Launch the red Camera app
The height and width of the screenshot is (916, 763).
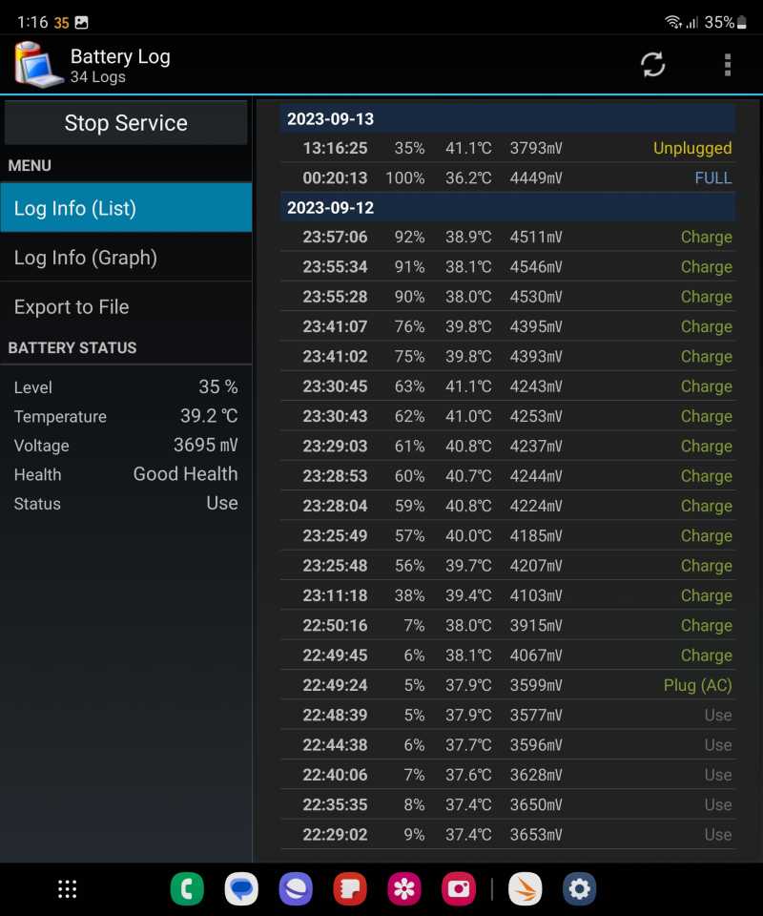point(458,888)
